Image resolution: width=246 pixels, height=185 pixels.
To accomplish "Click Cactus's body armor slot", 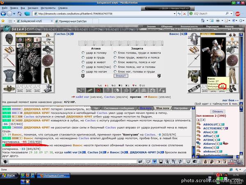I will click(9, 76).
